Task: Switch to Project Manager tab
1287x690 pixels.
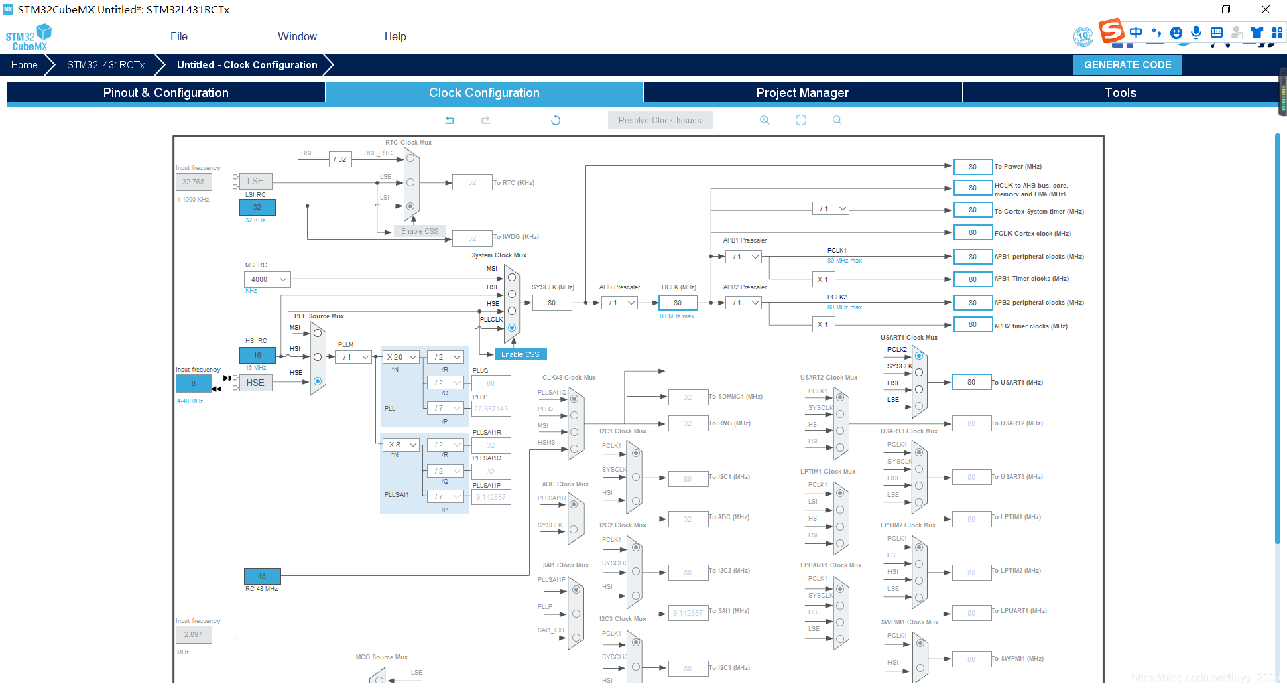Action: pyautogui.click(x=802, y=93)
